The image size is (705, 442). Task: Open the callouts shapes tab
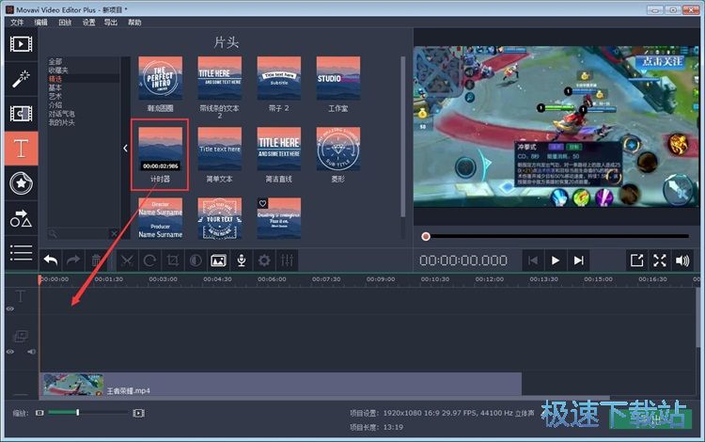tap(21, 218)
